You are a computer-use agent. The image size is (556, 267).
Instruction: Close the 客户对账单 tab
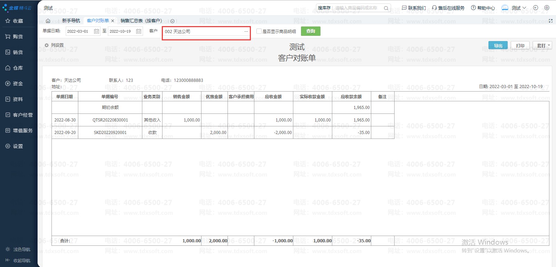[x=113, y=21]
